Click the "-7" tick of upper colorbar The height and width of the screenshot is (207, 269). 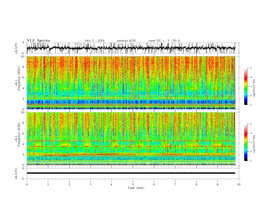click(250, 105)
